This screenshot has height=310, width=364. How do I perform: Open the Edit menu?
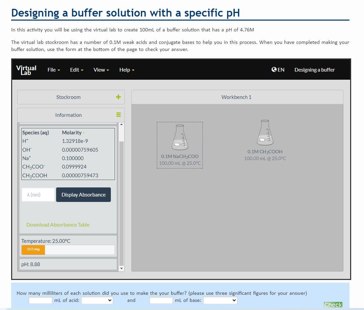point(76,70)
